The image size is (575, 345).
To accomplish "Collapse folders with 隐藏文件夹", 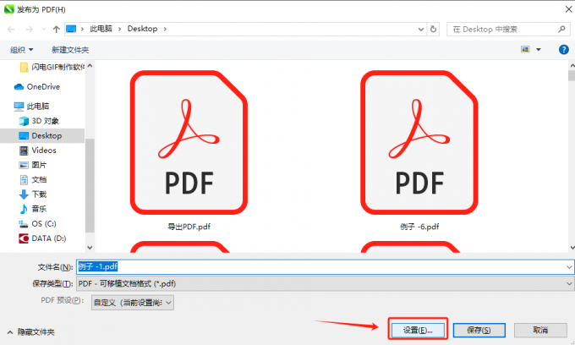I will (x=30, y=332).
